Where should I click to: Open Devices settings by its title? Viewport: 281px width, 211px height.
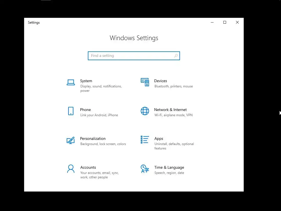pyautogui.click(x=161, y=81)
